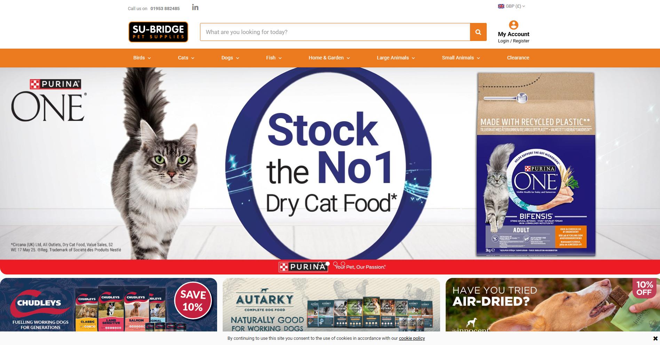Click the Su-Bridge Pet Supplies logo

pyautogui.click(x=158, y=32)
